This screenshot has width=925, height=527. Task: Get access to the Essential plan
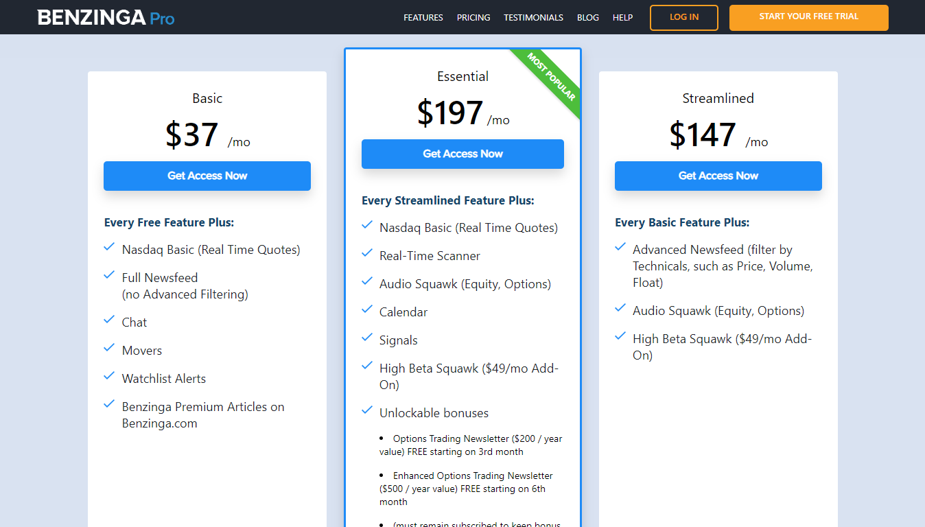click(x=462, y=154)
